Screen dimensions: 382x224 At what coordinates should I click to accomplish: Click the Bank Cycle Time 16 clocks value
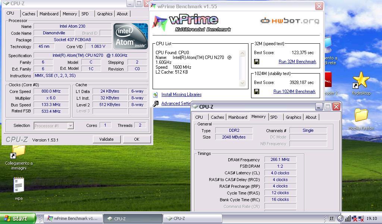tap(280, 199)
